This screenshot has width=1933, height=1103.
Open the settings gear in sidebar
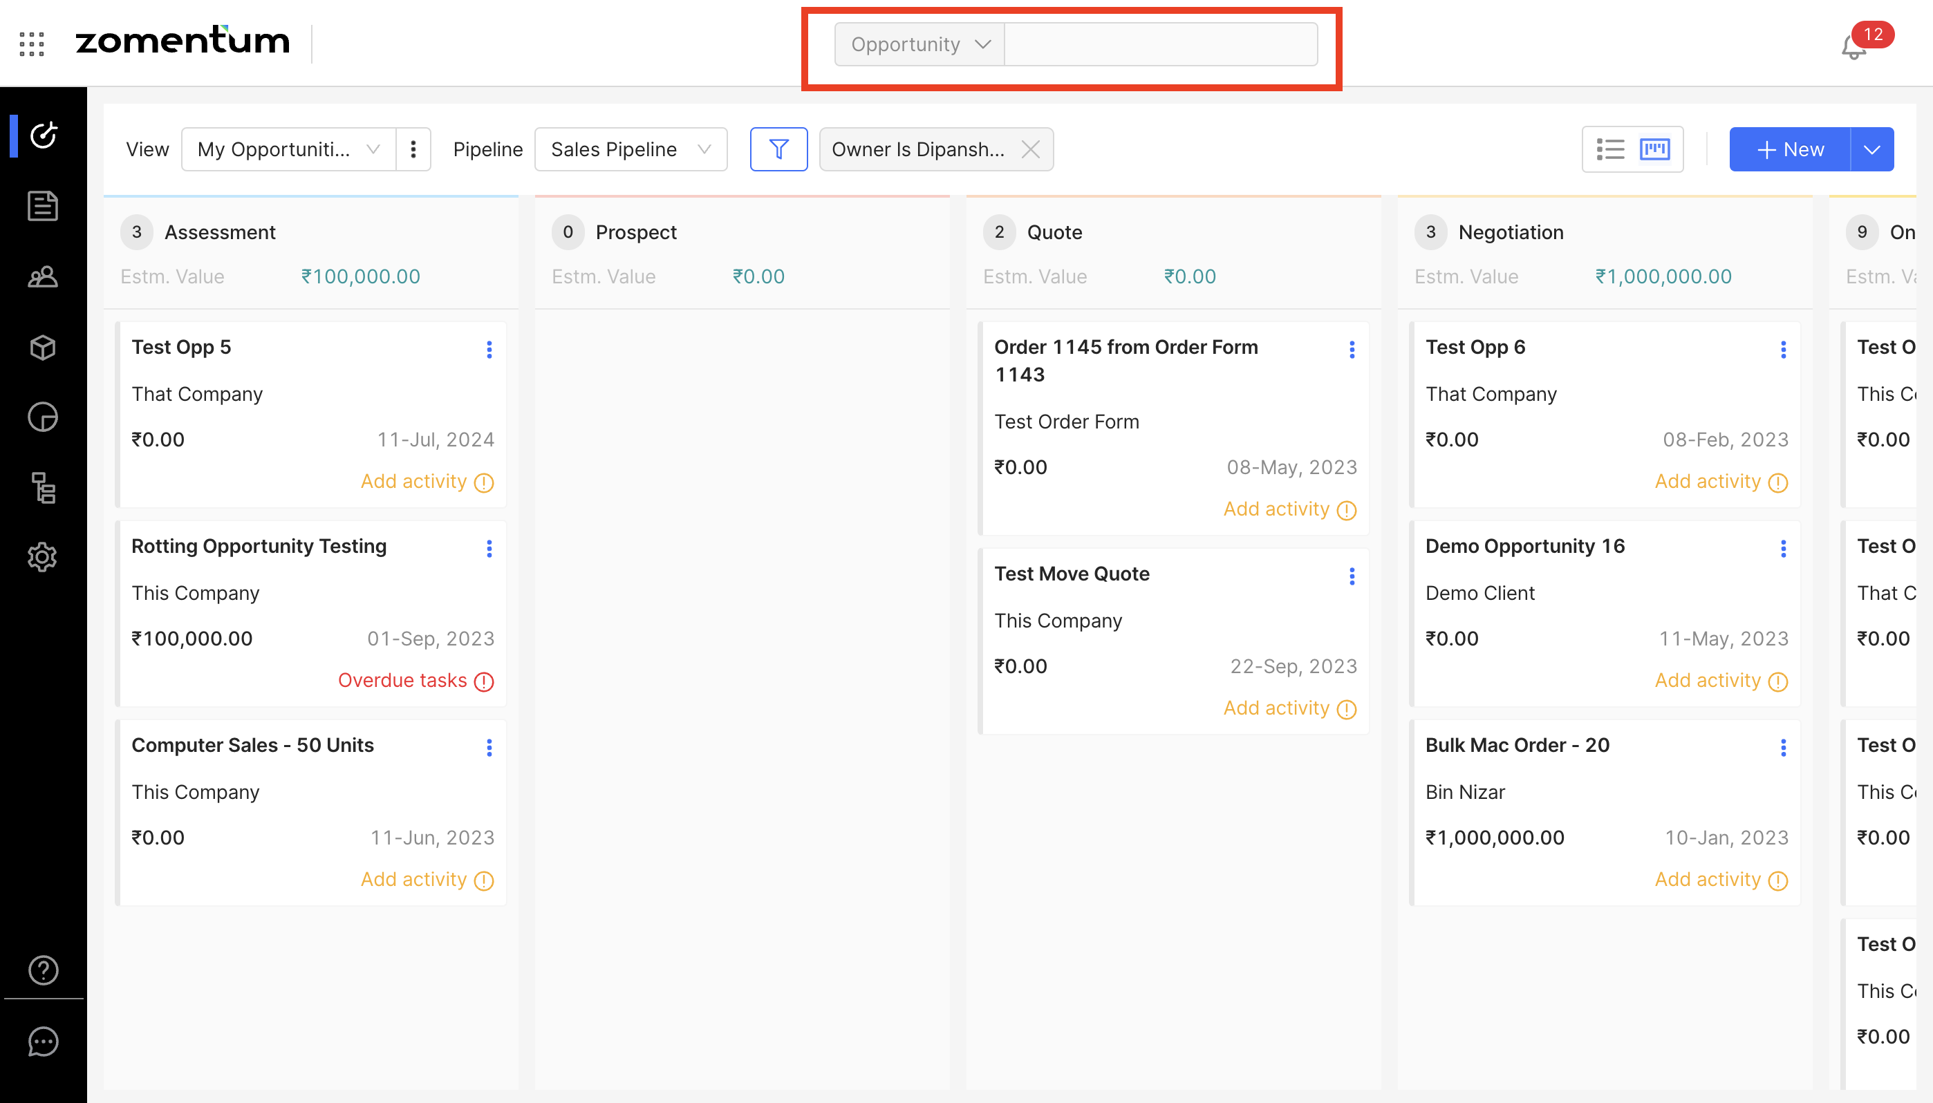[x=42, y=558]
